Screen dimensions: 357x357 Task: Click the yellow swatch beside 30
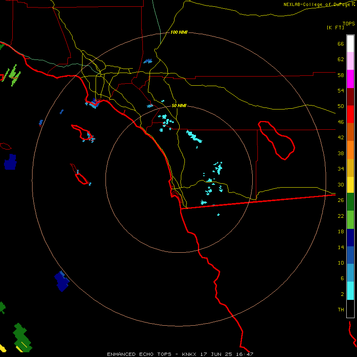coord(350,185)
